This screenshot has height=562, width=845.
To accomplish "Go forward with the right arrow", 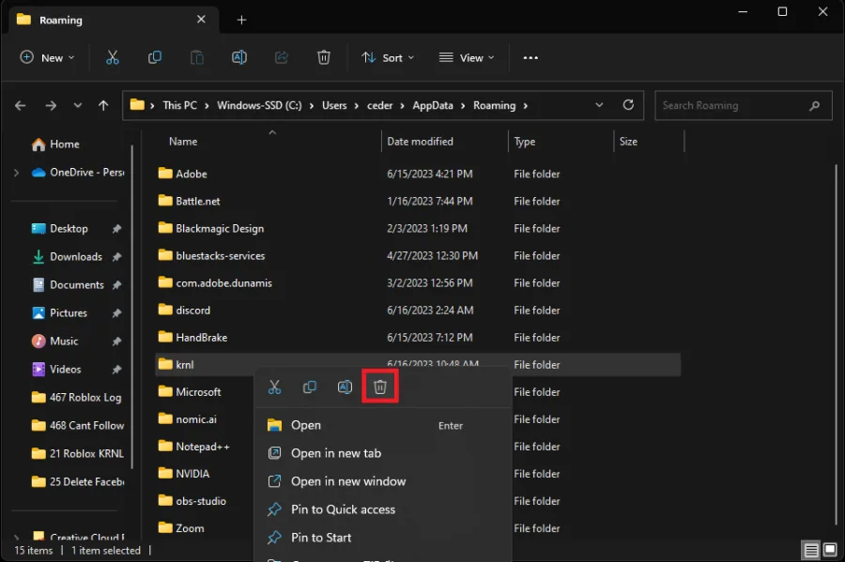I will point(51,105).
